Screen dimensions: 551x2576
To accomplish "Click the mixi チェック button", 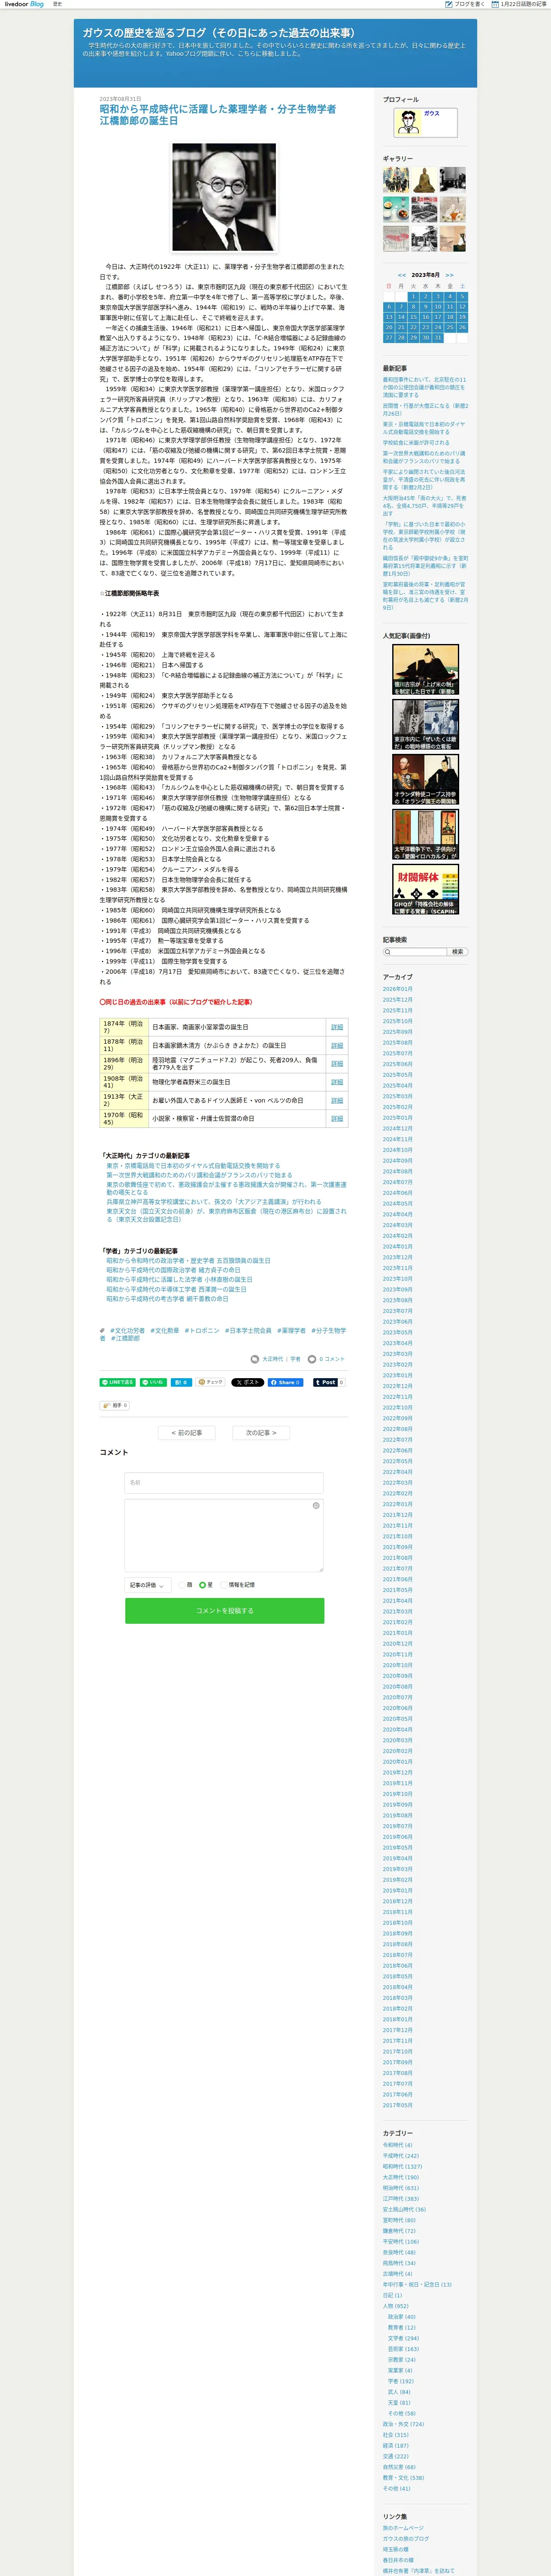I will pos(211,1382).
